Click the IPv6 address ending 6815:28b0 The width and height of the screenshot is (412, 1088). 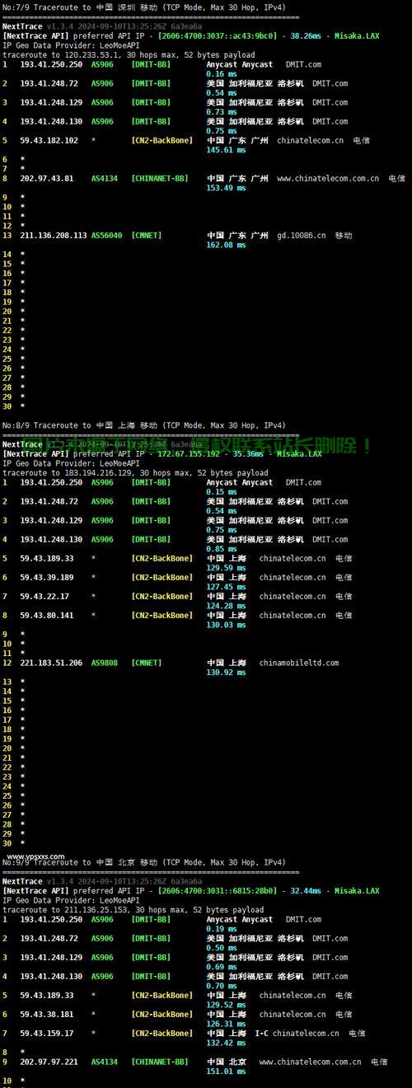tap(217, 891)
